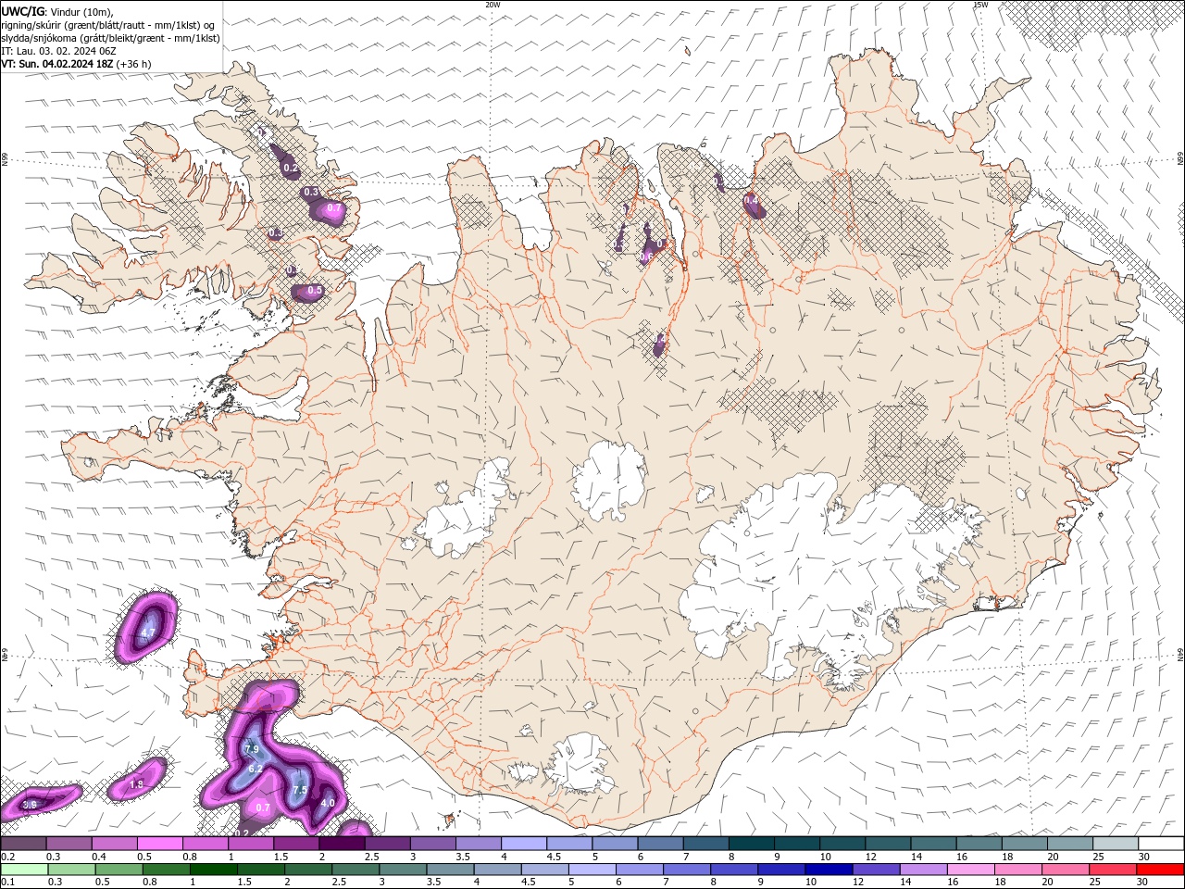The width and height of the screenshot is (1185, 889).
Task: Click the VT: Sun. 04.02.2024 18Z line
Action: click(76, 64)
